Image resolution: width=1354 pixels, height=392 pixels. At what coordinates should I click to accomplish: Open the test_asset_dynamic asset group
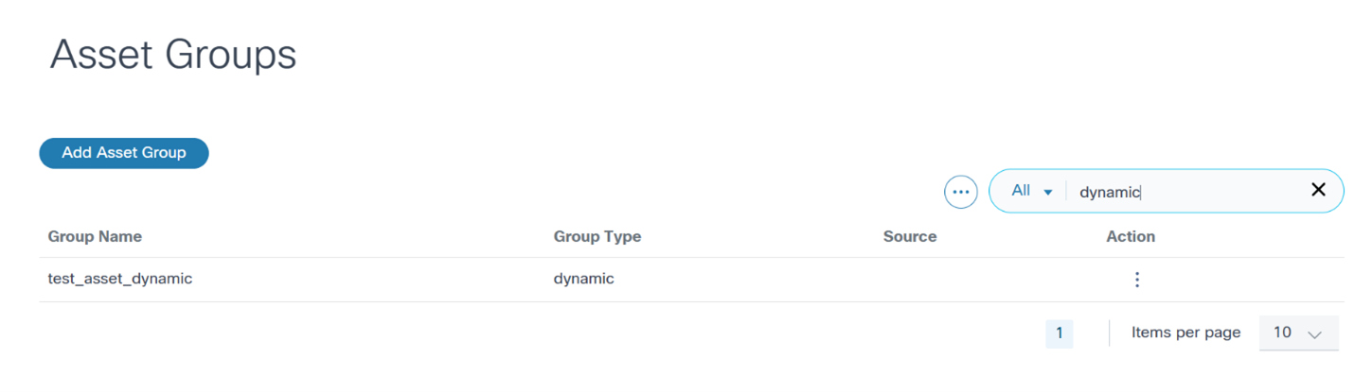tap(120, 279)
